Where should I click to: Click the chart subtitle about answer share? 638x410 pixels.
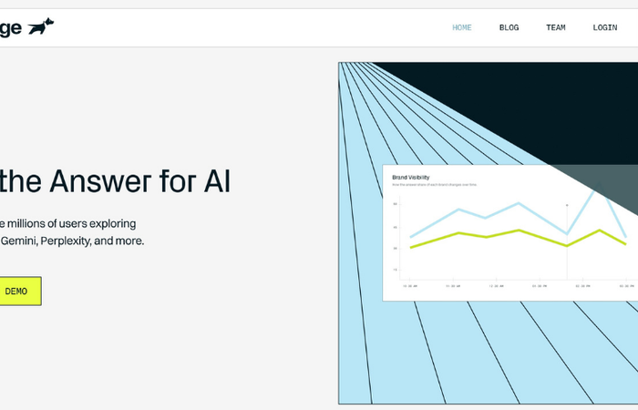click(x=434, y=185)
